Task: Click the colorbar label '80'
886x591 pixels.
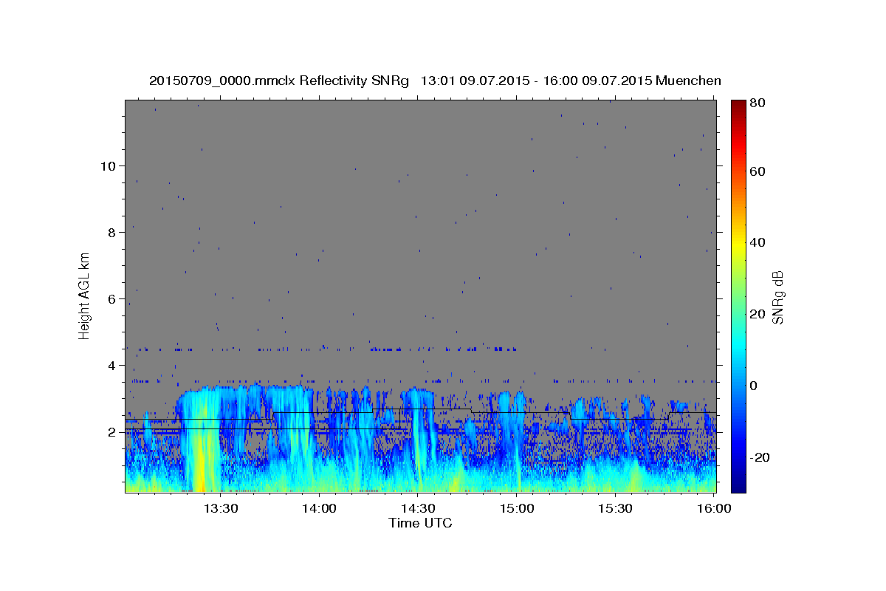Action: [757, 103]
